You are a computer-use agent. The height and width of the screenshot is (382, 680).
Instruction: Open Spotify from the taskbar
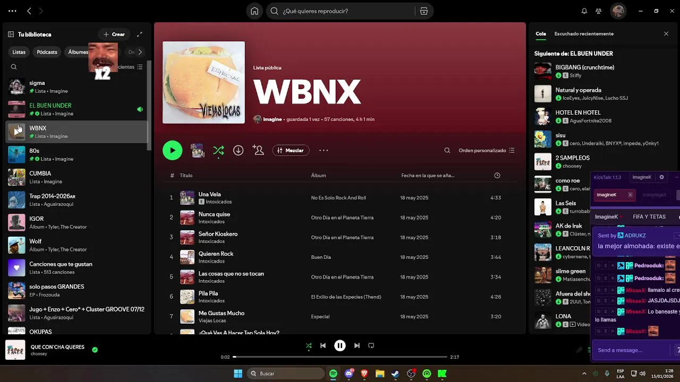point(333,374)
